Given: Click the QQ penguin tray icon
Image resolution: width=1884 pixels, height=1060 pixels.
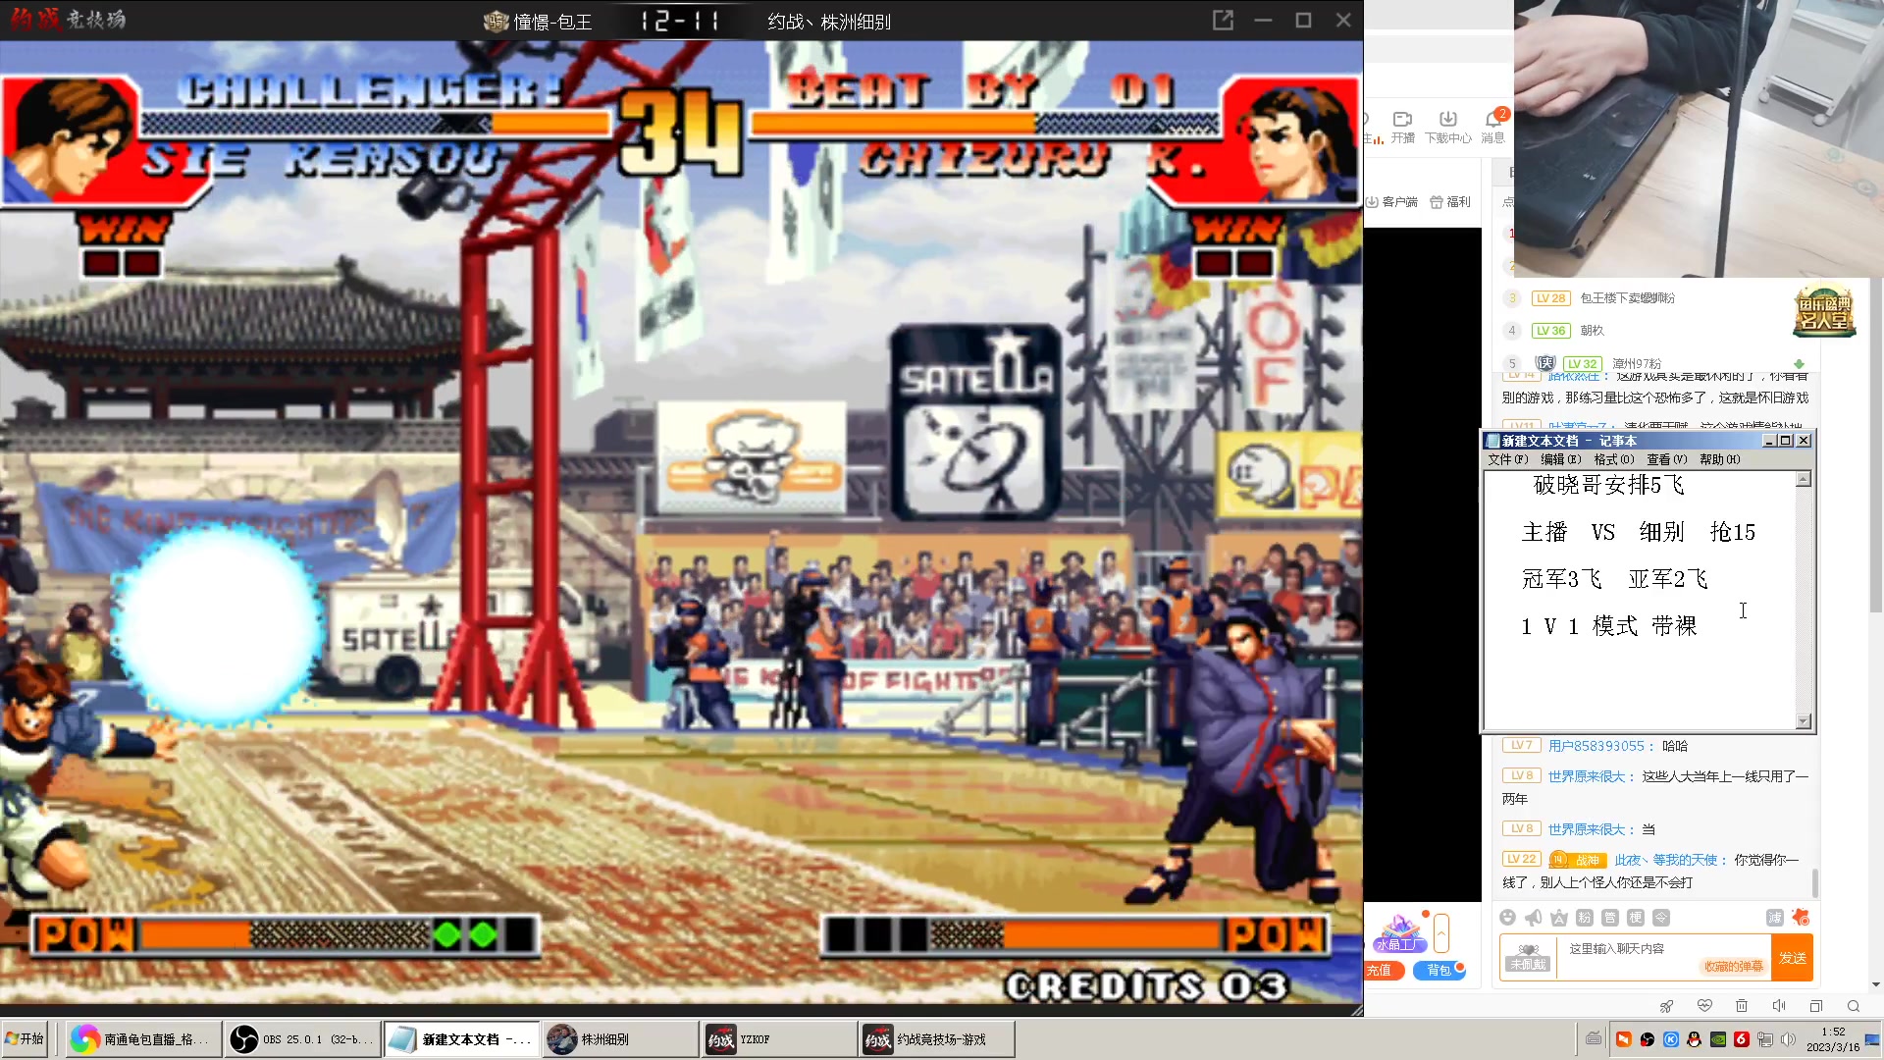Looking at the screenshot, I should tap(1695, 1039).
